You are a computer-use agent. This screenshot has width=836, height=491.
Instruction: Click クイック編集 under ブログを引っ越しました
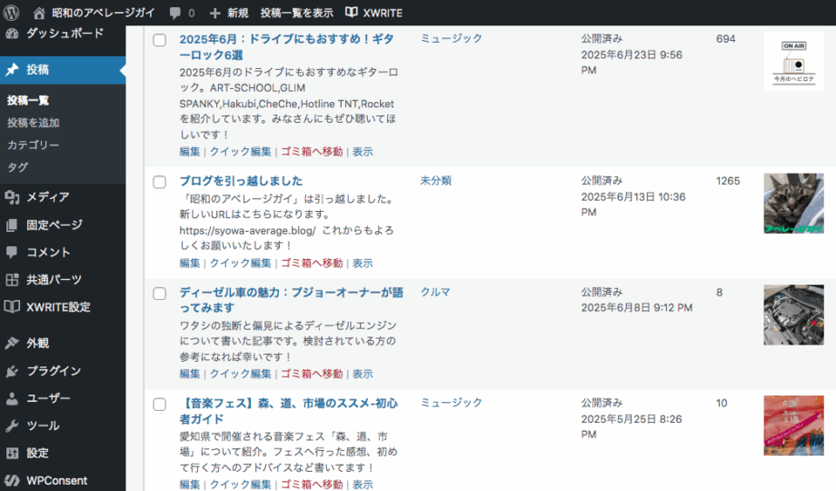click(x=241, y=263)
